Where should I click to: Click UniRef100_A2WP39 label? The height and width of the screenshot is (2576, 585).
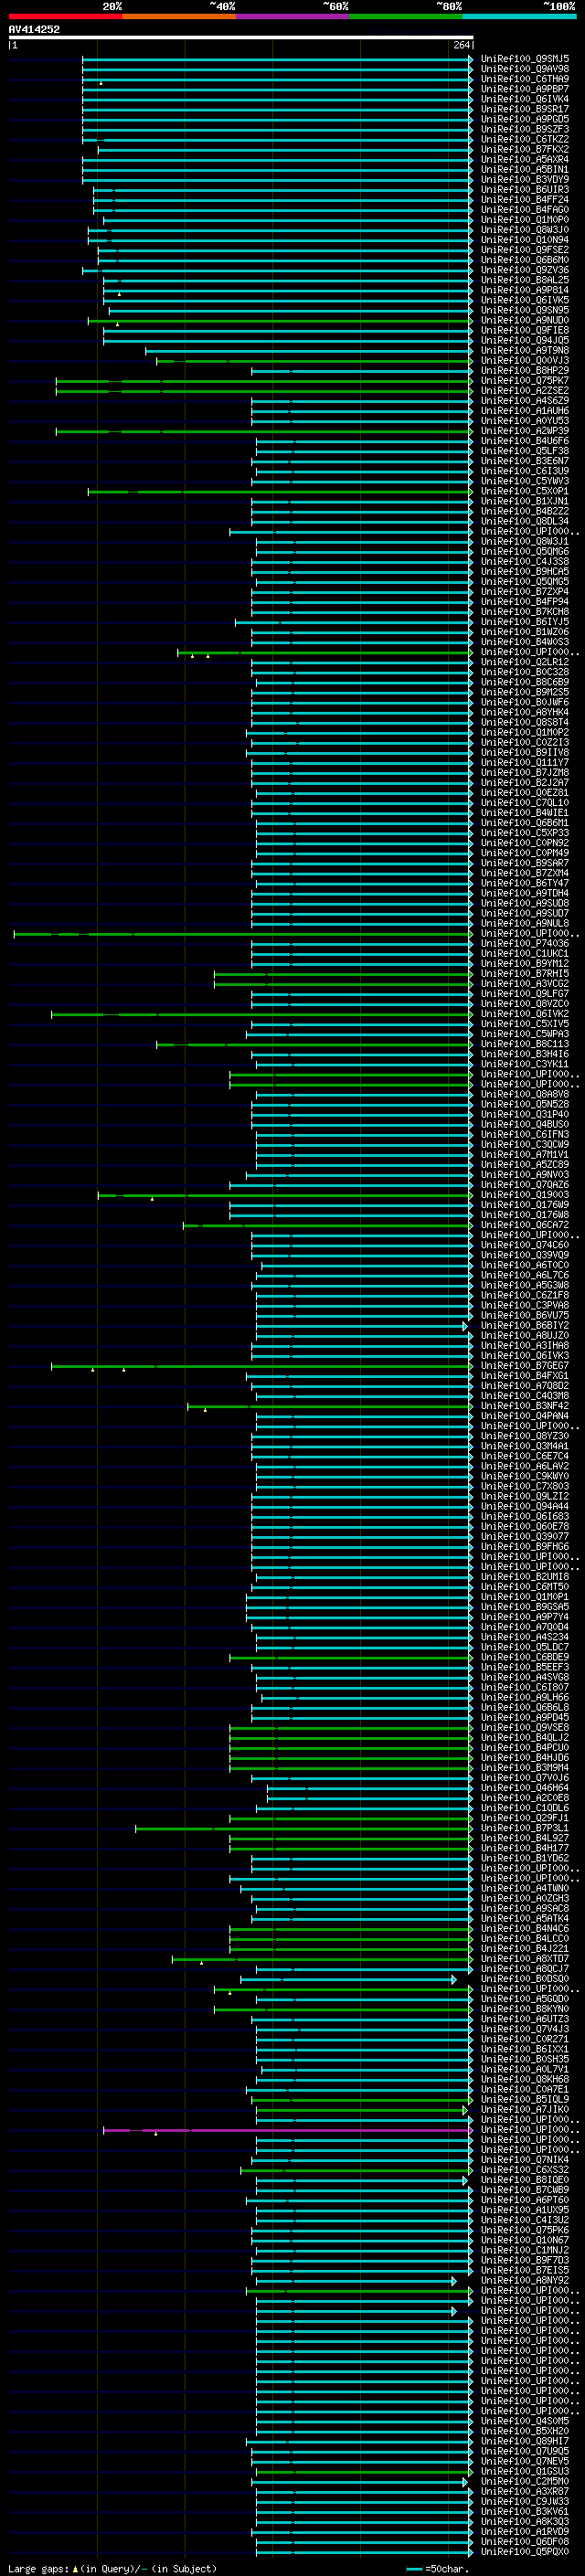[x=525, y=431]
